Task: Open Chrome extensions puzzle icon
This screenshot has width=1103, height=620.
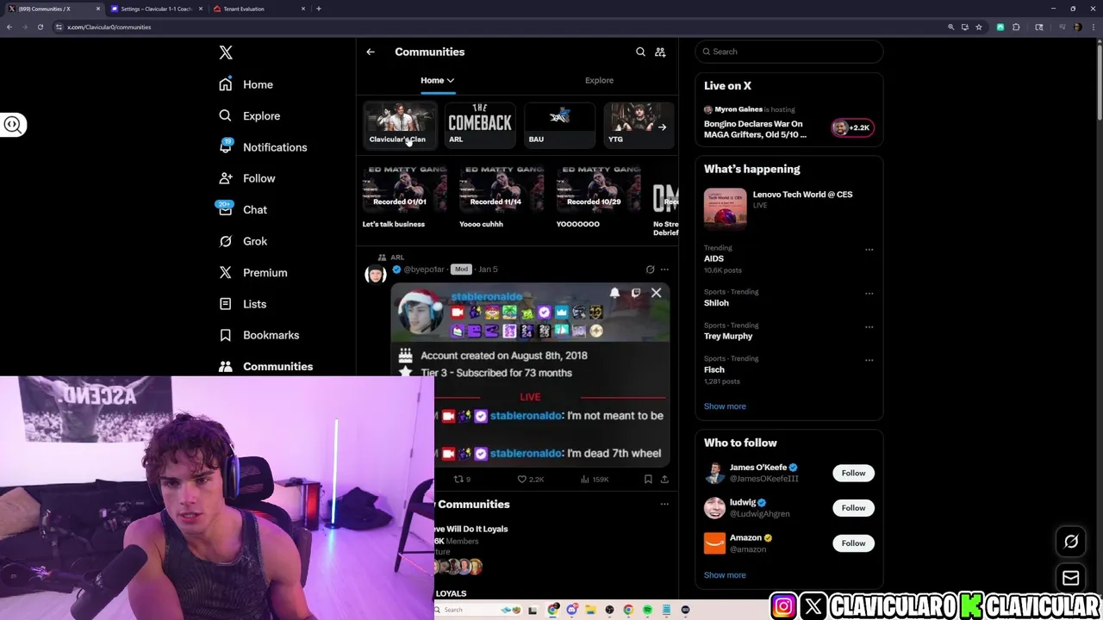Action: coord(1016,27)
